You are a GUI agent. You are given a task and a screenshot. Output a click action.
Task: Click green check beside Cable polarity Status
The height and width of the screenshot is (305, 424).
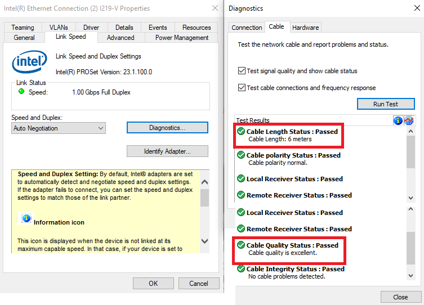pos(241,155)
